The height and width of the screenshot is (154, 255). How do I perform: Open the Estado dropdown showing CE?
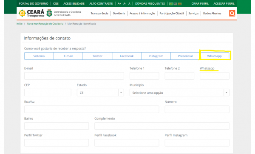(x=100, y=92)
